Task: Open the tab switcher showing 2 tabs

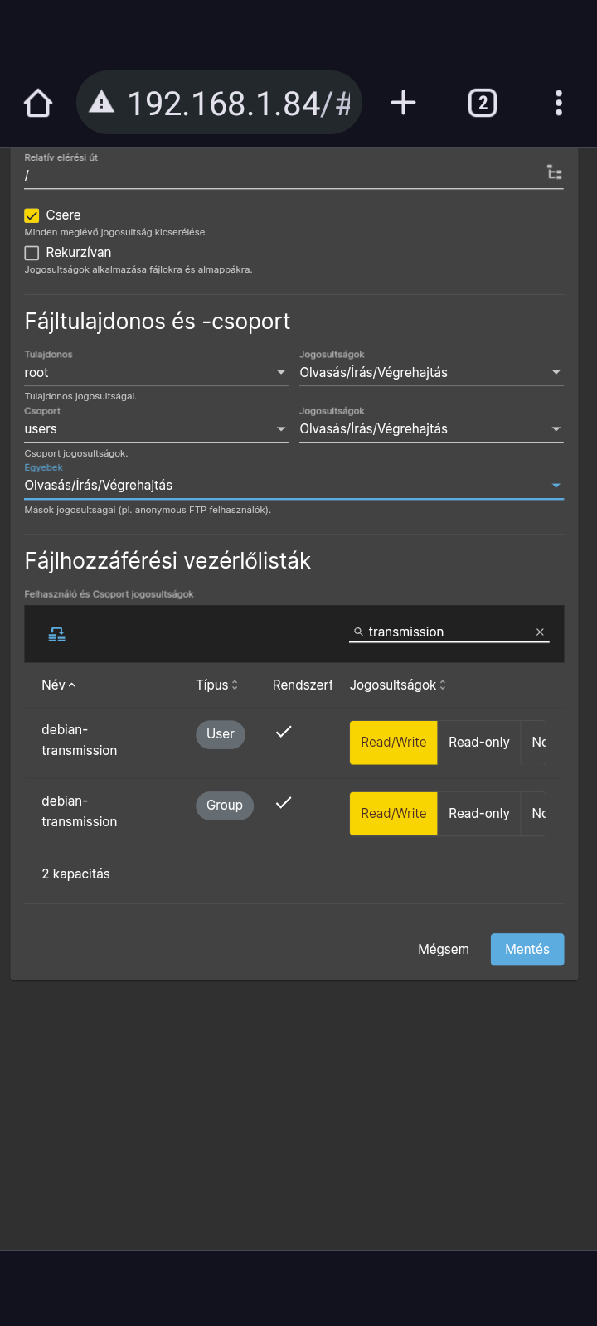Action: click(x=483, y=103)
